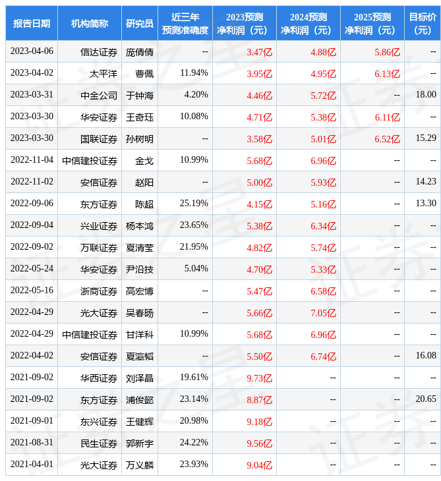Click the 25.19% accuracy value
This screenshot has width=441, height=481.
[194, 204]
